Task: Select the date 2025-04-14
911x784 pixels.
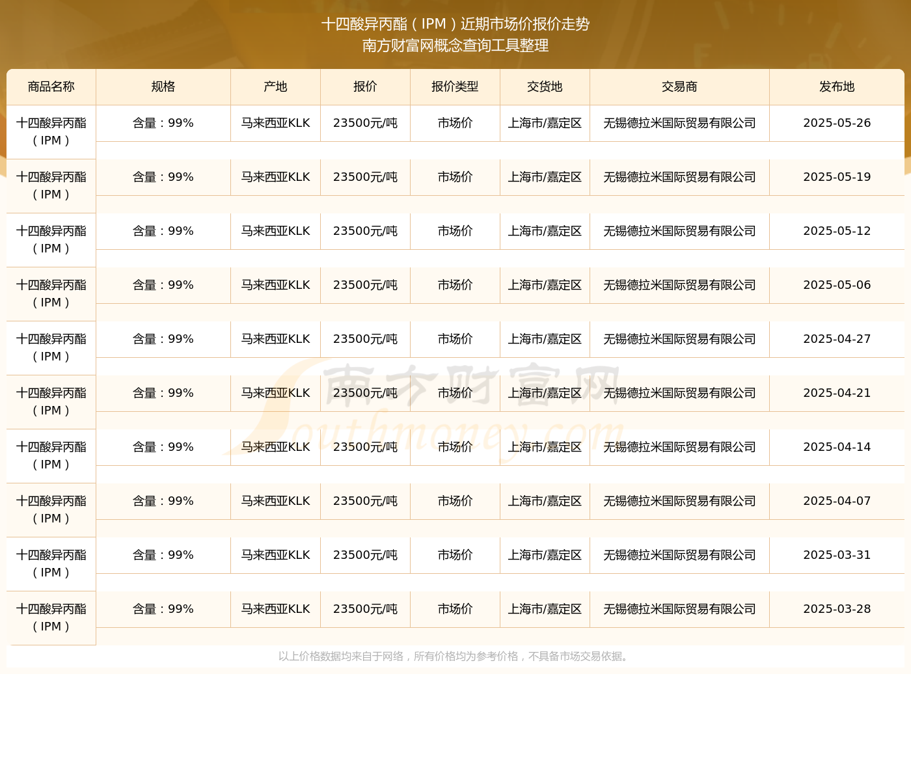Action: [837, 447]
